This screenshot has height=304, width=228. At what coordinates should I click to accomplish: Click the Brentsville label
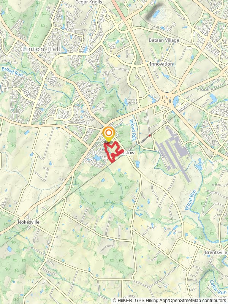216,252
